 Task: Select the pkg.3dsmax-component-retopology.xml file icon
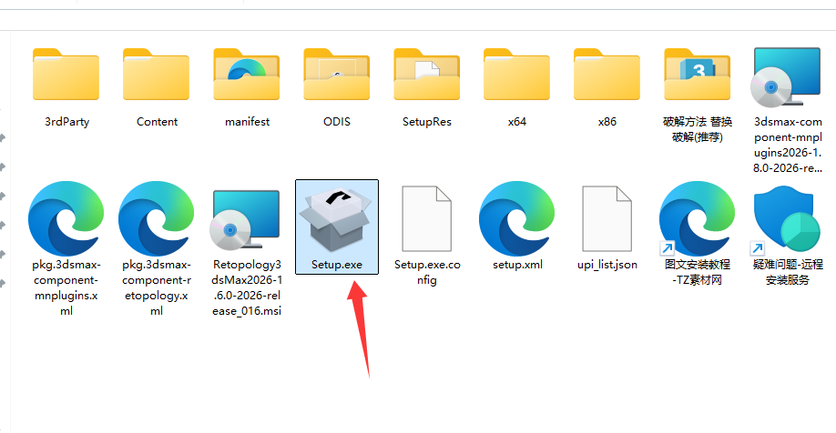(x=157, y=218)
